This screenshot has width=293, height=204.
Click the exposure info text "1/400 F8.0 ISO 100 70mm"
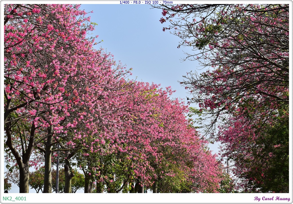click(146, 2)
